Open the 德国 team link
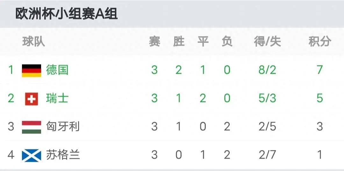Viewport: 344px width, 171px height. pyautogui.click(x=57, y=70)
